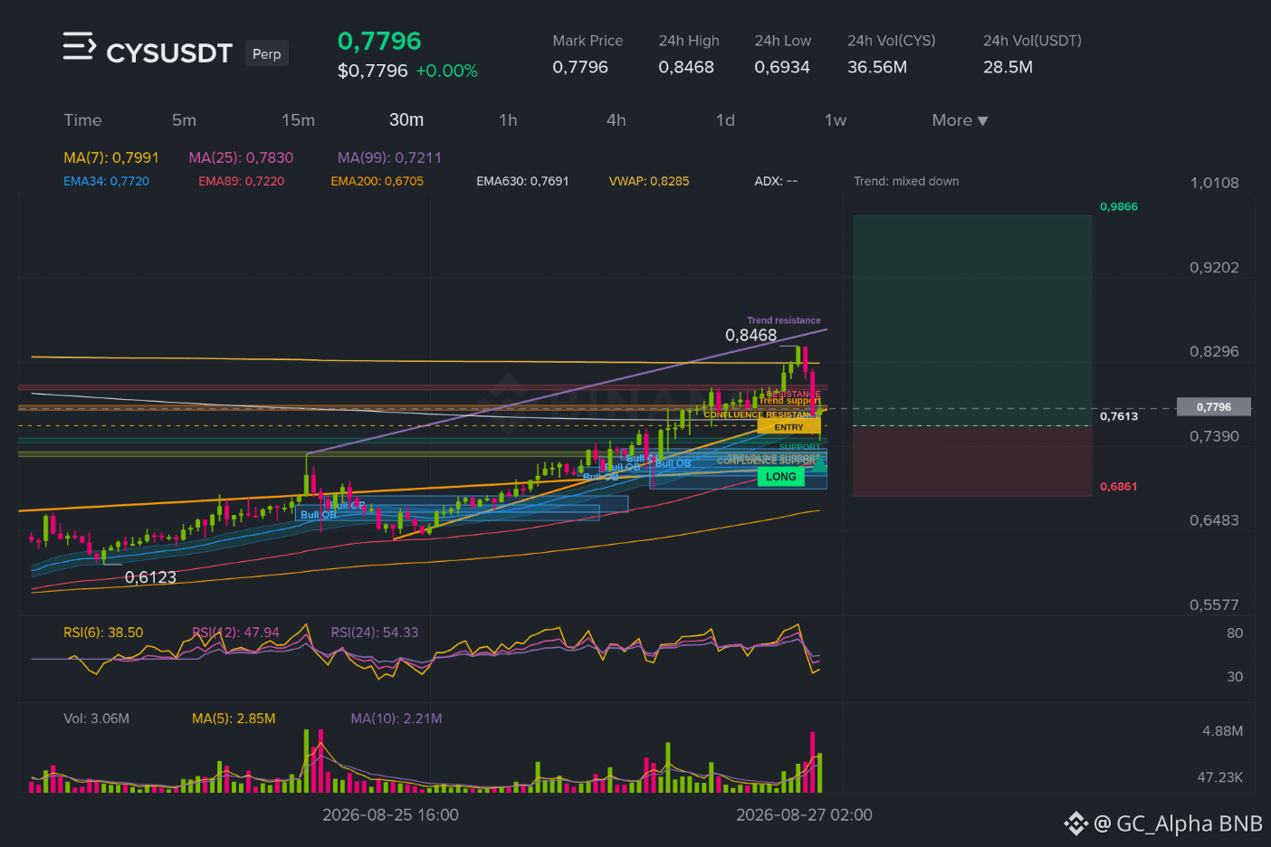Click the Binance logo next to @GC_Alpha
This screenshot has height=847, width=1271.
(x=1075, y=823)
